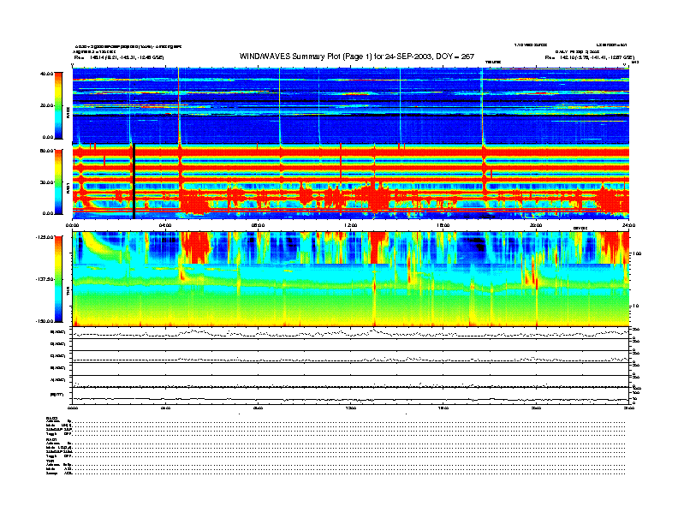Click the RAD1 vertical axis label
The height and width of the screenshot is (524, 678).
click(68, 188)
